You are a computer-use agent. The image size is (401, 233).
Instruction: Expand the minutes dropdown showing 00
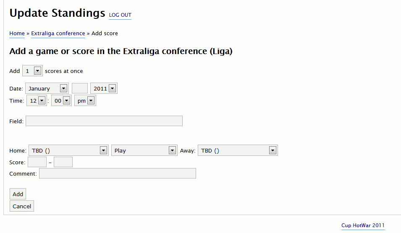pos(61,101)
